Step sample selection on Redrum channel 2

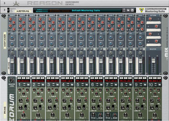(x=39, y=85)
